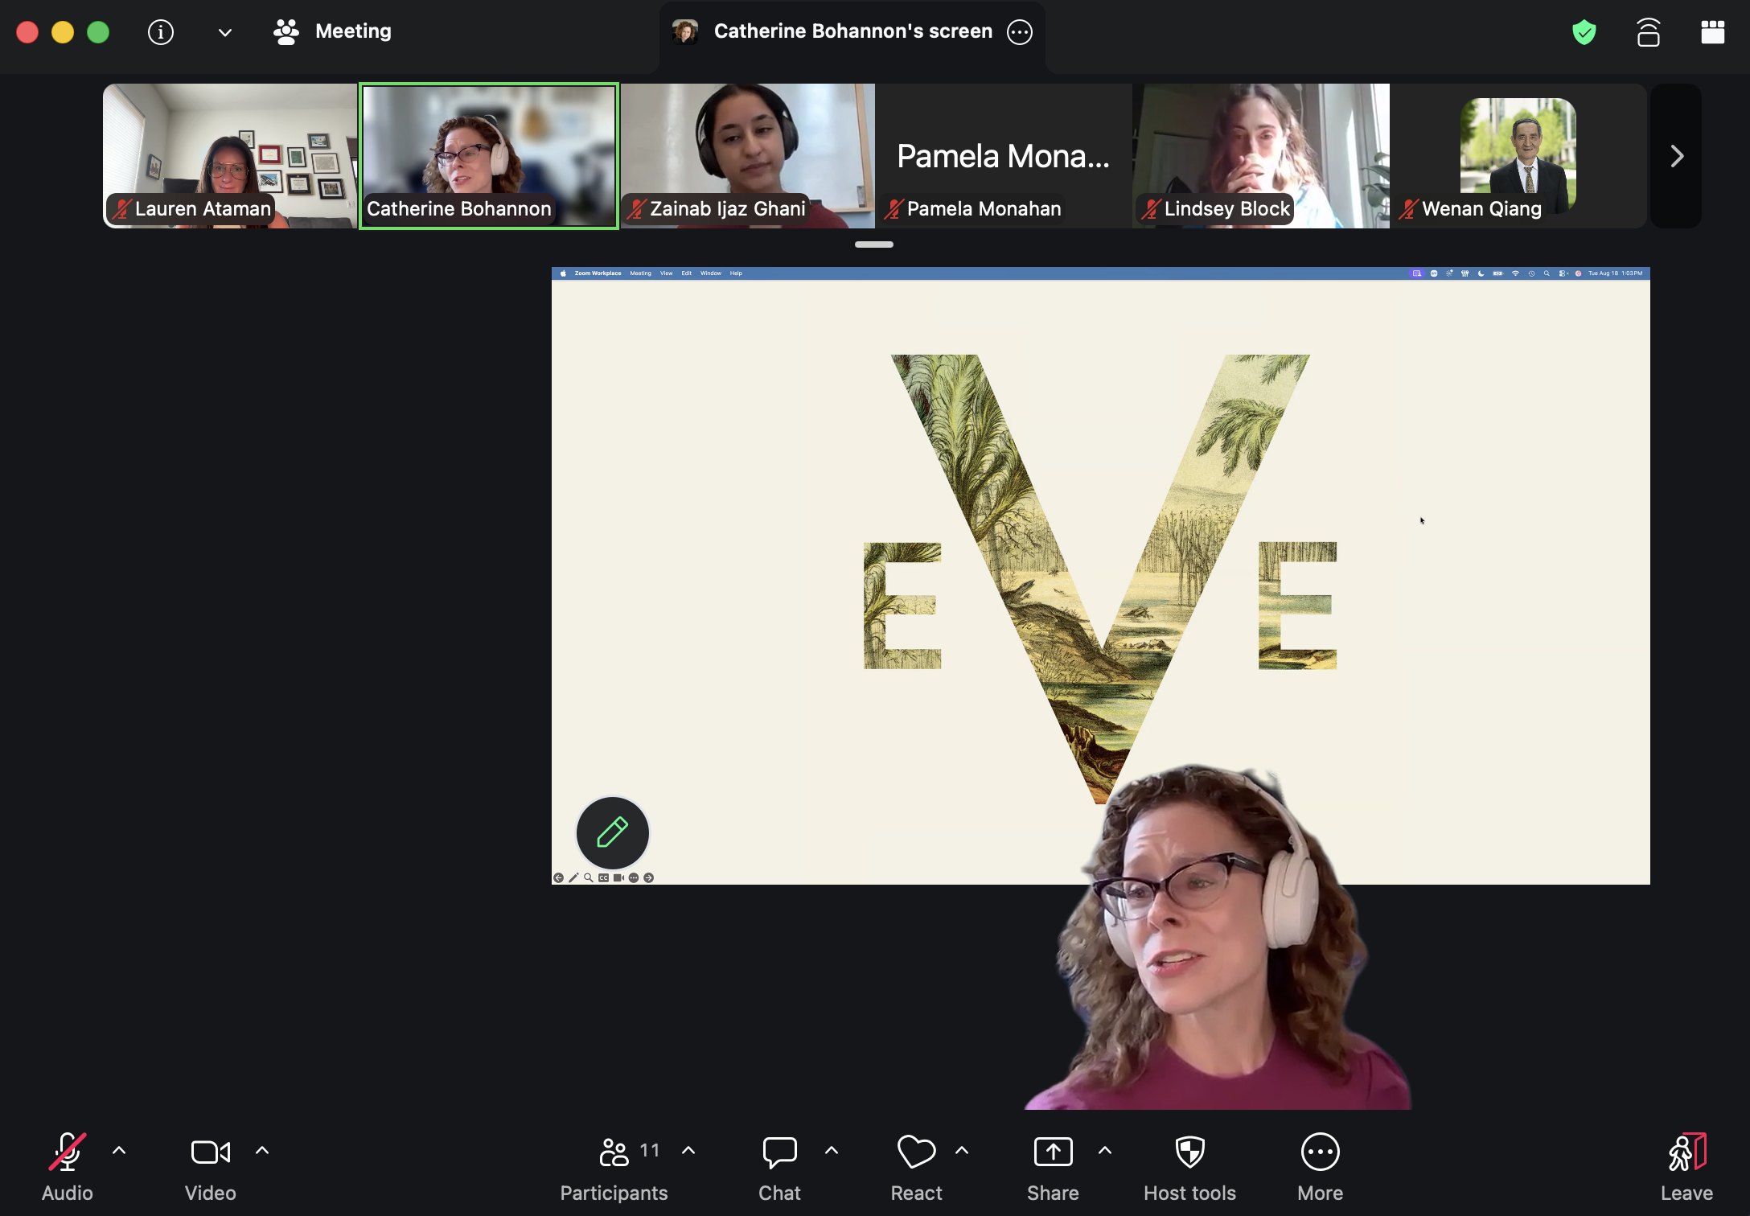Image resolution: width=1750 pixels, height=1216 pixels.
Task: Click the green pencil annotate button
Action: click(x=612, y=832)
